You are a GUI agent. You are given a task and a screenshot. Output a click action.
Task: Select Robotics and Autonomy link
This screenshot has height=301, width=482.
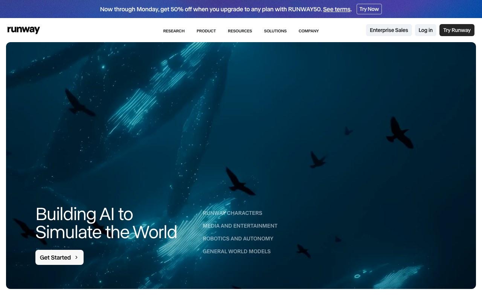(238, 239)
